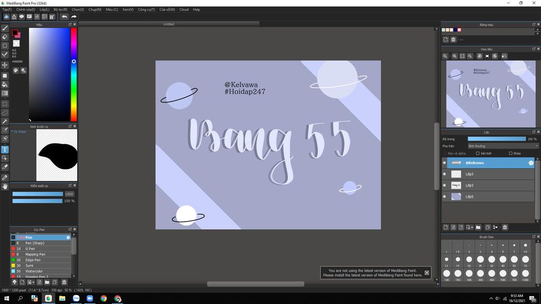Image resolution: width=541 pixels, height=304 pixels.
Task: Close the update notification message
Action: [427, 273]
